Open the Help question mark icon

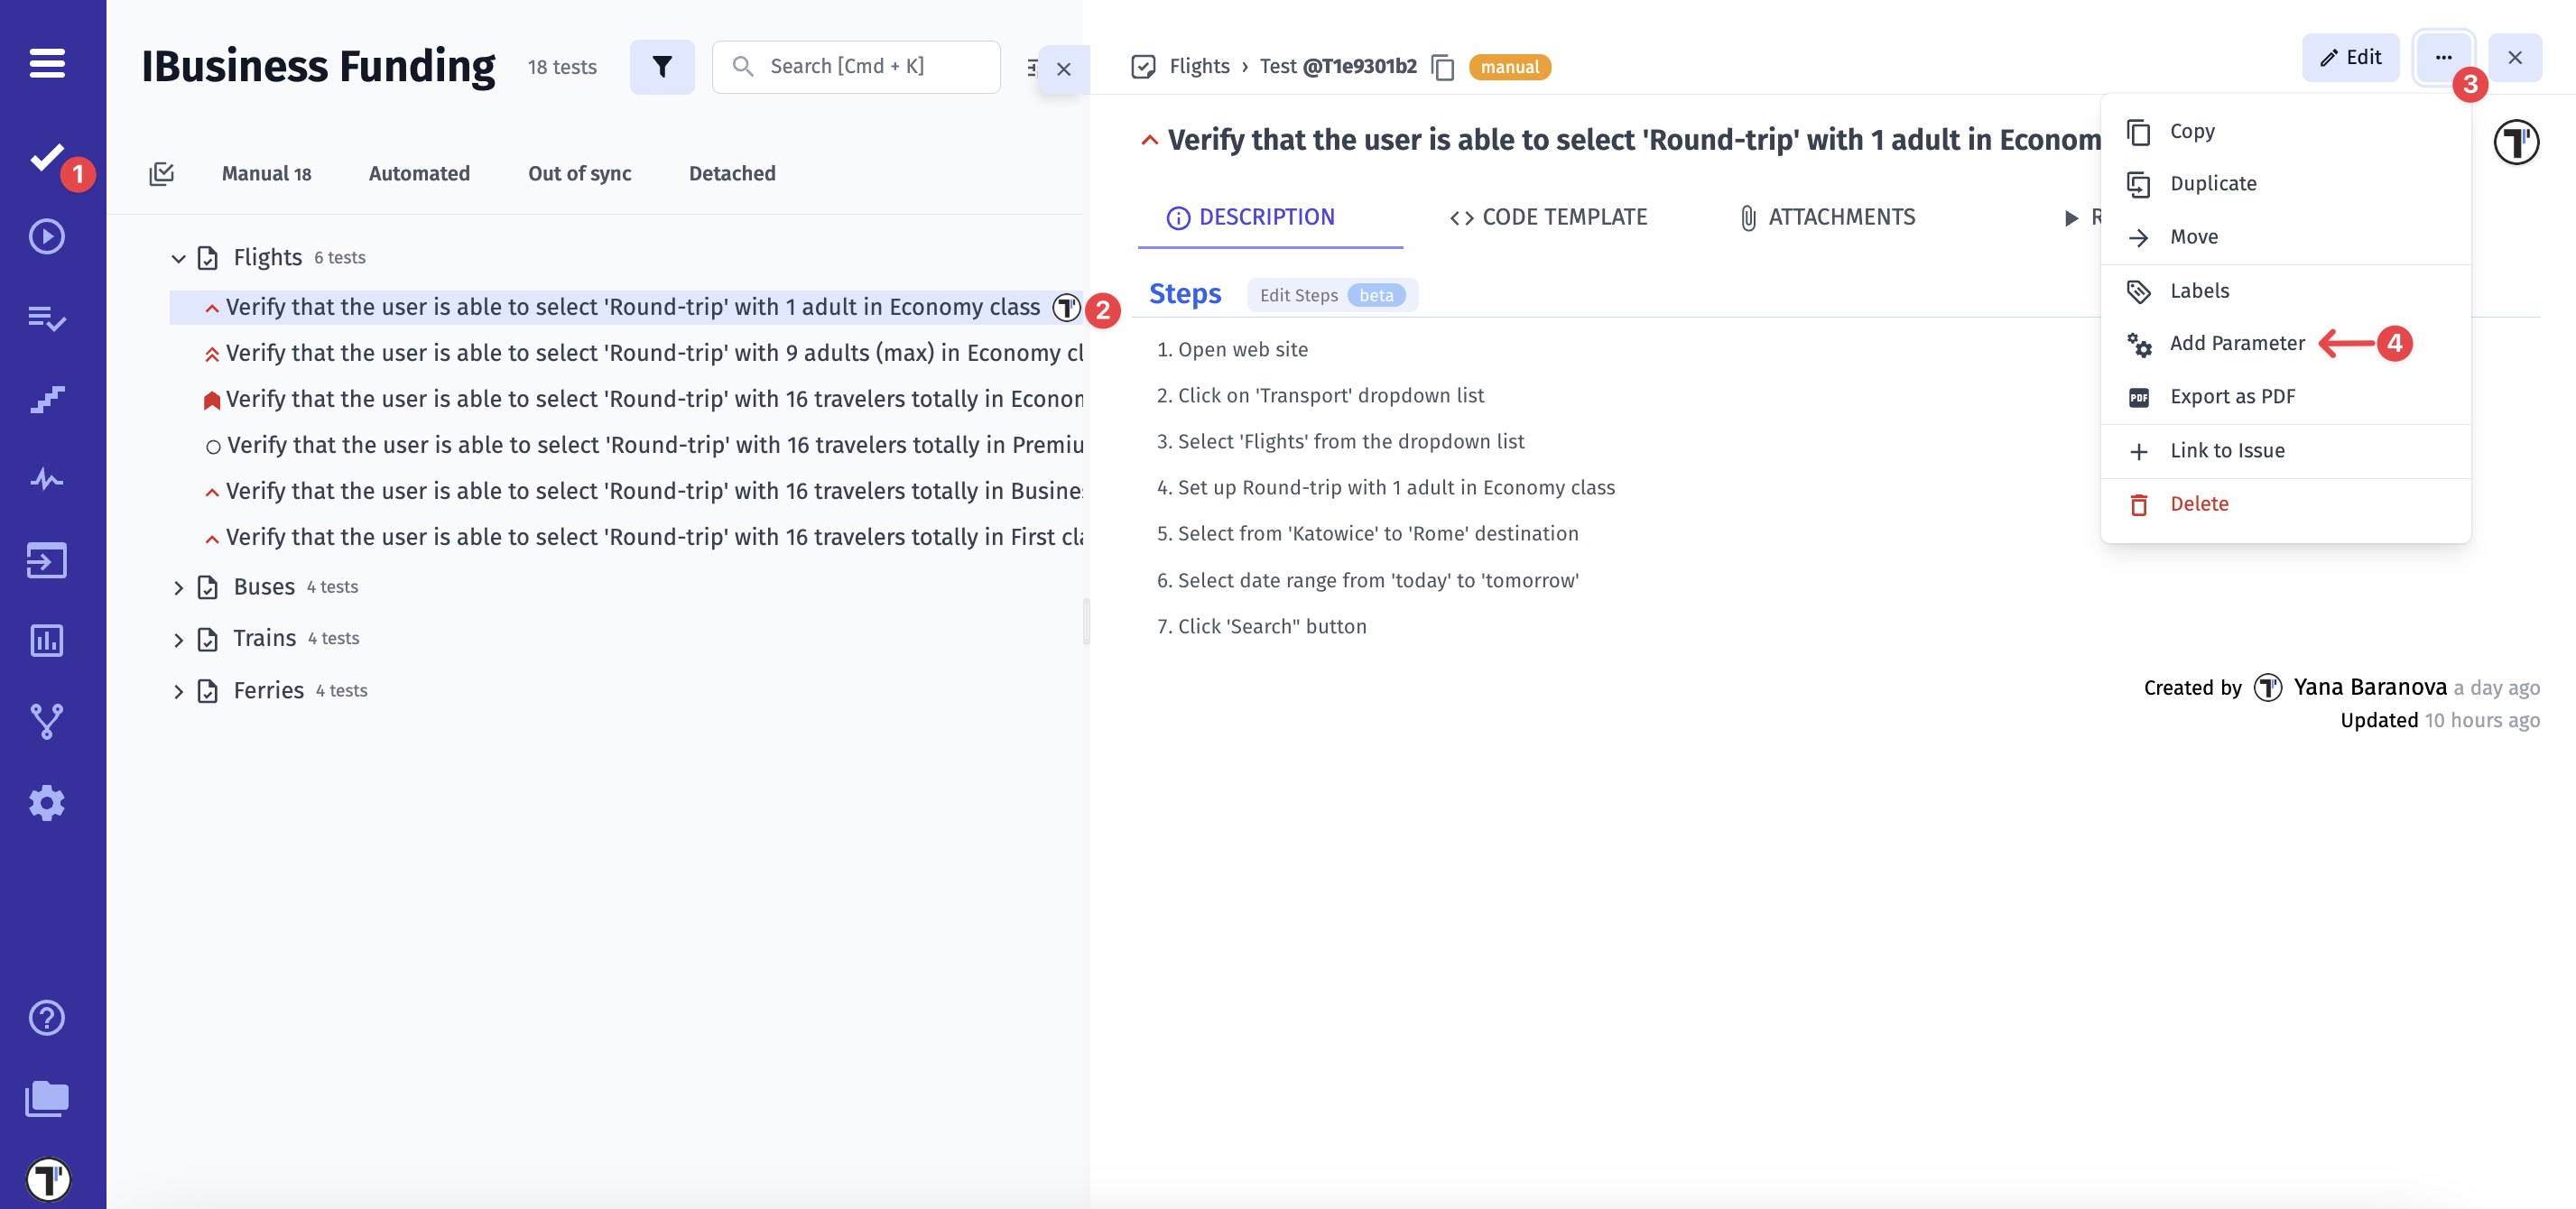[x=47, y=1017]
